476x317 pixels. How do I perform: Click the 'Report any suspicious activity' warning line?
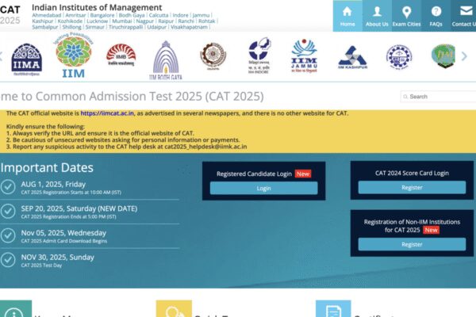tap(127, 147)
